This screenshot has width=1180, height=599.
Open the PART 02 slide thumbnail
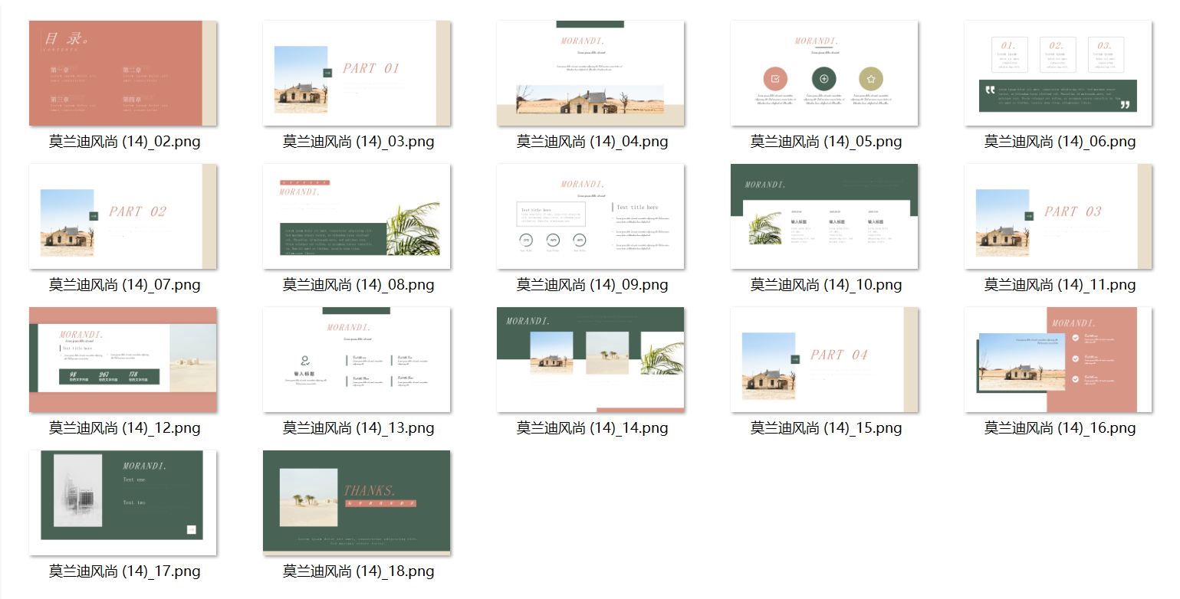click(123, 217)
